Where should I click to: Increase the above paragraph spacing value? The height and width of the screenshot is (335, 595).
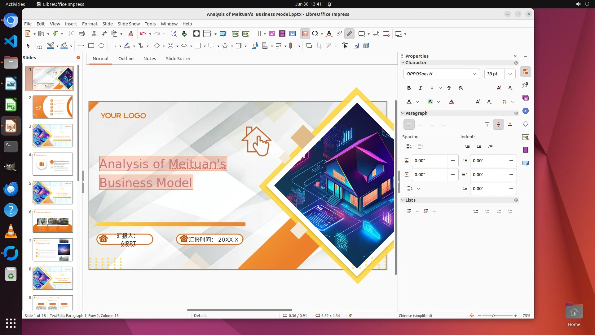453,161
